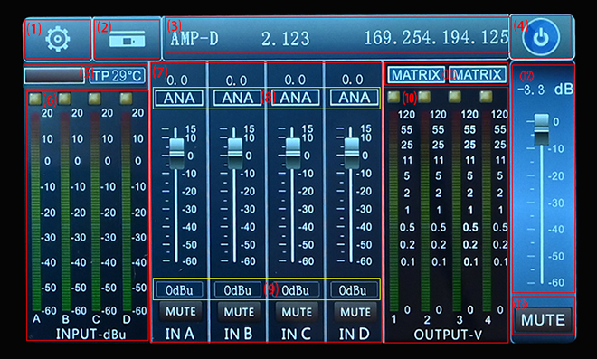The height and width of the screenshot is (359, 597).
Task: Open the gear settings icon
Action: [58, 39]
